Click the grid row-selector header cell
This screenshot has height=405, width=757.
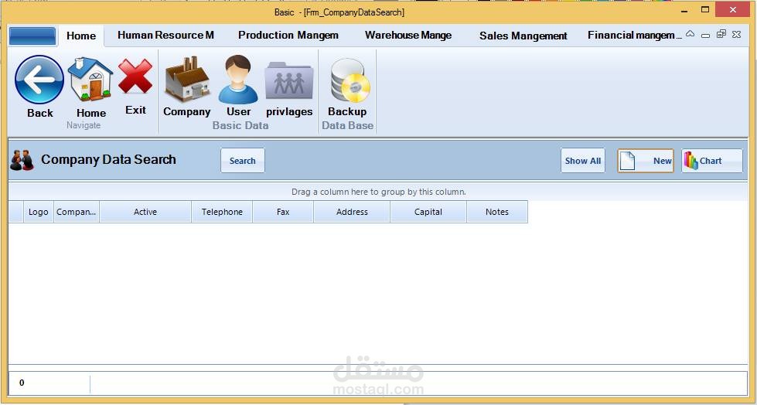(x=16, y=212)
